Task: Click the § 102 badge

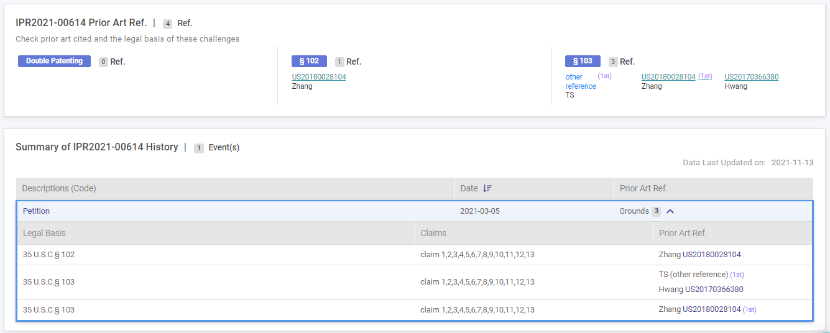Action: [x=309, y=61]
